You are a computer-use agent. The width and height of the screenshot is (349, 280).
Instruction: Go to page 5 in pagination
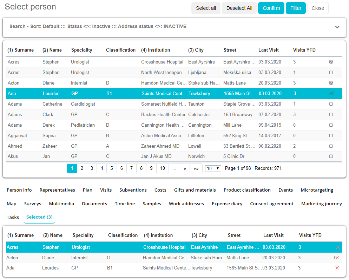click(112, 168)
